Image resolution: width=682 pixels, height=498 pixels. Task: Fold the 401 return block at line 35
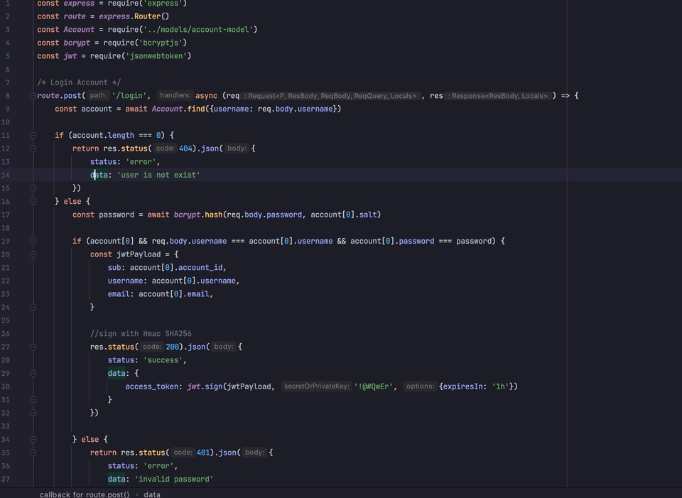point(33,453)
